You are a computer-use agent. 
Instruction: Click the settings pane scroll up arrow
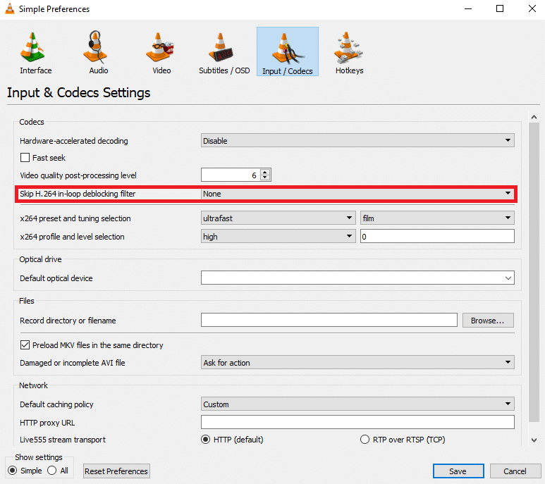pos(534,118)
